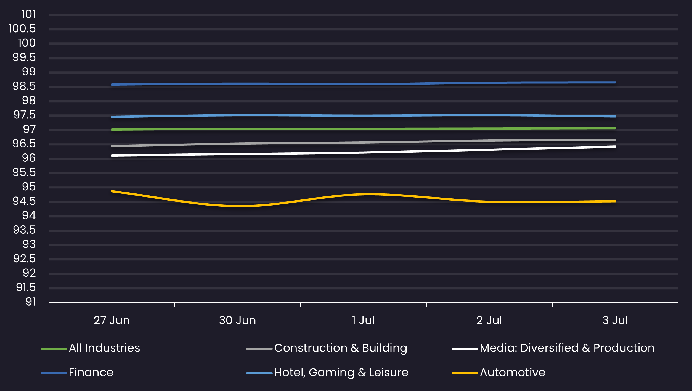
Task: Click the gray Construction & Building swatch
Action: [x=259, y=349]
